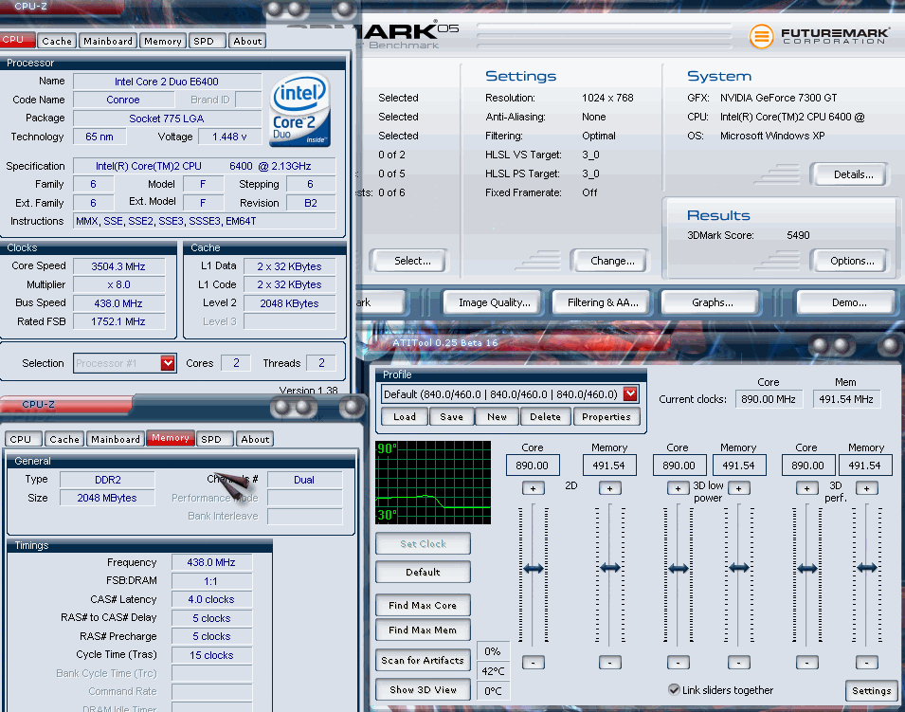Decrease 3D perf Core clock with minus
Viewport: 905px width, 712px height.
tap(806, 663)
